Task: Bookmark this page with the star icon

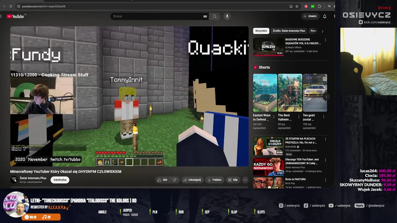Action: tap(297, 6)
